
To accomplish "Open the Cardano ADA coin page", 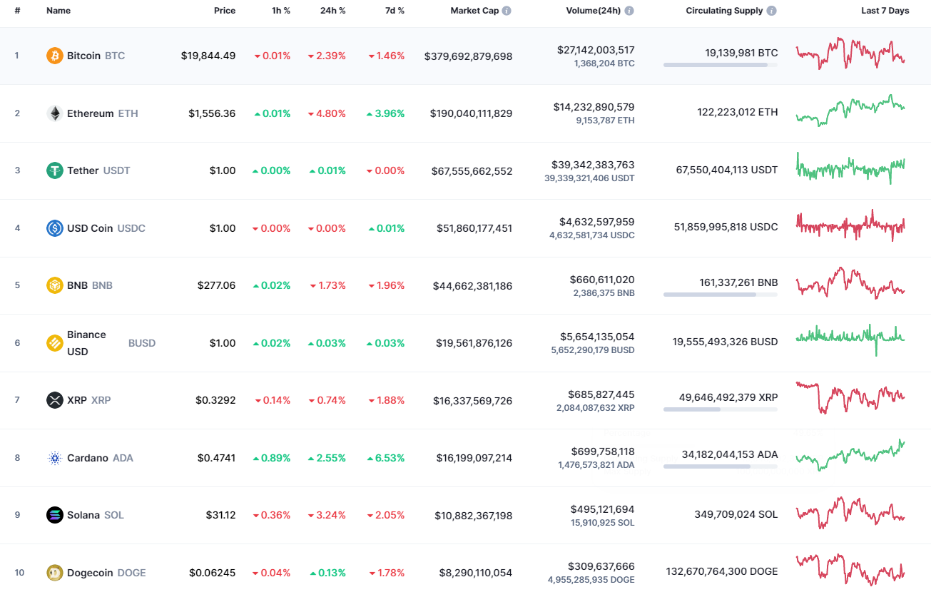I will coord(89,458).
